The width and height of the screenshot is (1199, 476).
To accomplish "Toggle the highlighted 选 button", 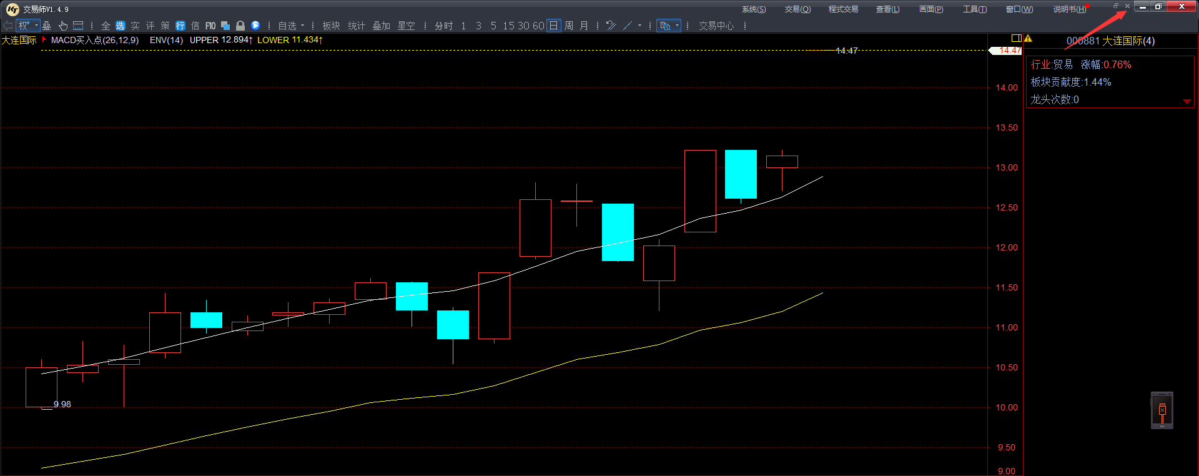I will click(x=120, y=26).
